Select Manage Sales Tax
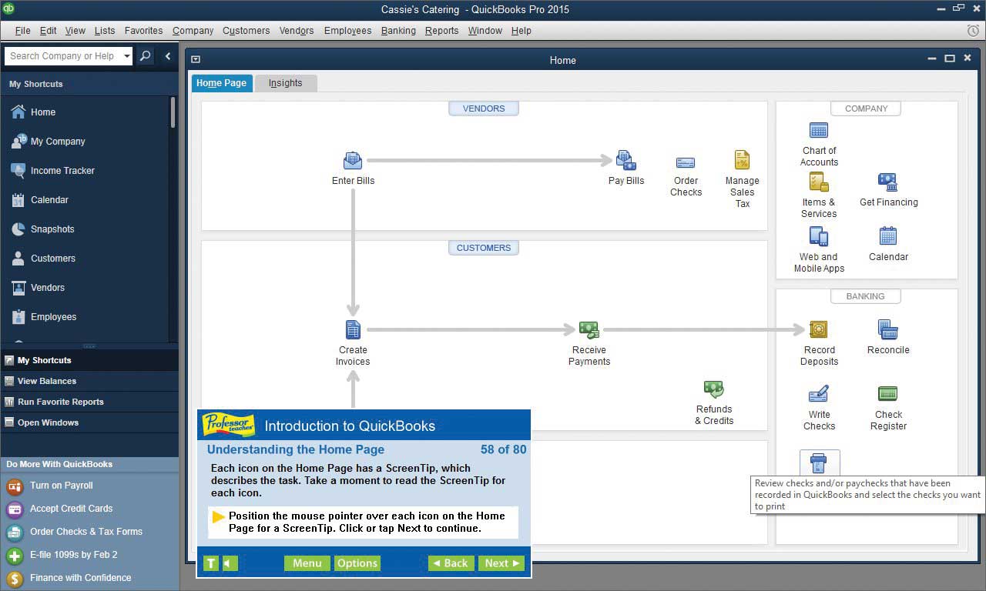The image size is (986, 591). click(741, 160)
